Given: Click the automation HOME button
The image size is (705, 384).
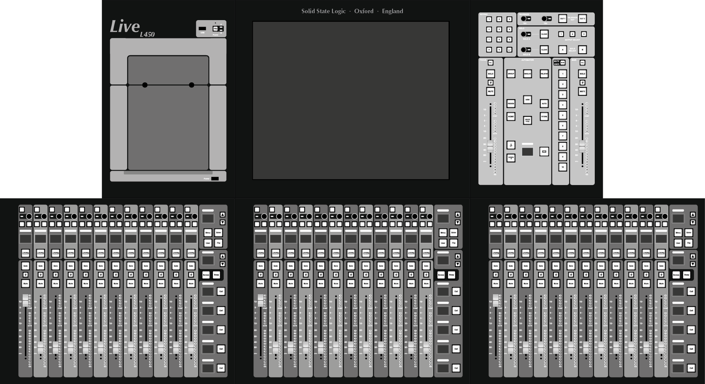Looking at the screenshot, I should 511,117.
